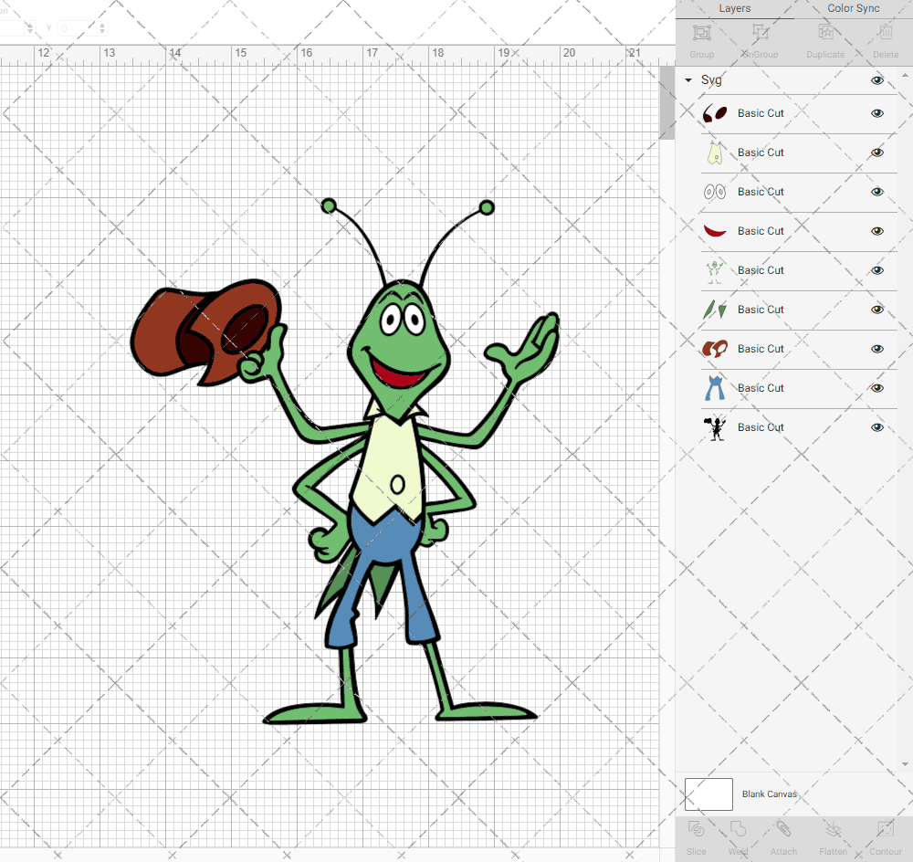Click the Y position input field

[x=77, y=28]
